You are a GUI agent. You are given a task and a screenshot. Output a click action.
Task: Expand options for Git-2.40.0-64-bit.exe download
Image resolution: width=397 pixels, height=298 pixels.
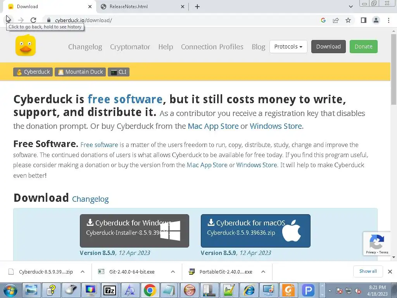point(173,272)
